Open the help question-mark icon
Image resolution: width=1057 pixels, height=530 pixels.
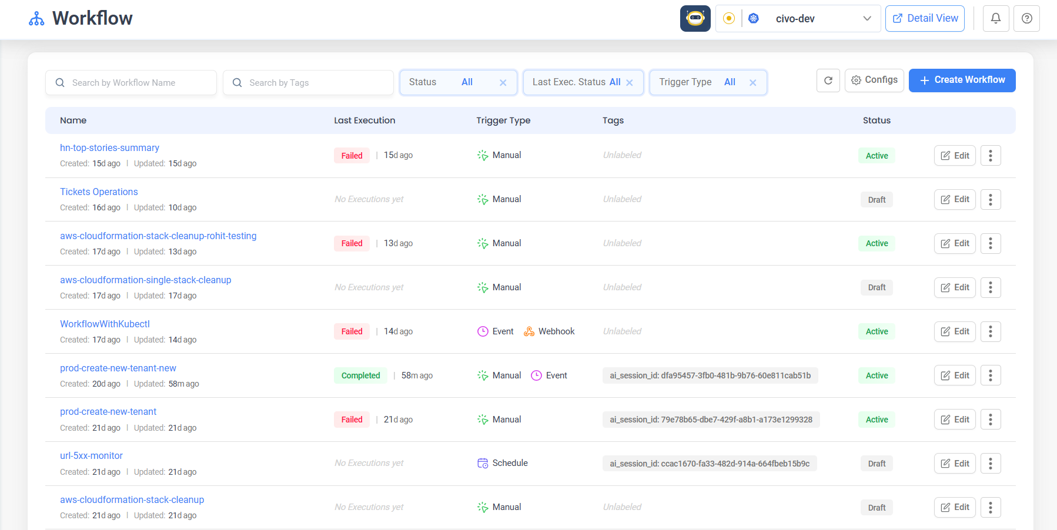pyautogui.click(x=1027, y=18)
